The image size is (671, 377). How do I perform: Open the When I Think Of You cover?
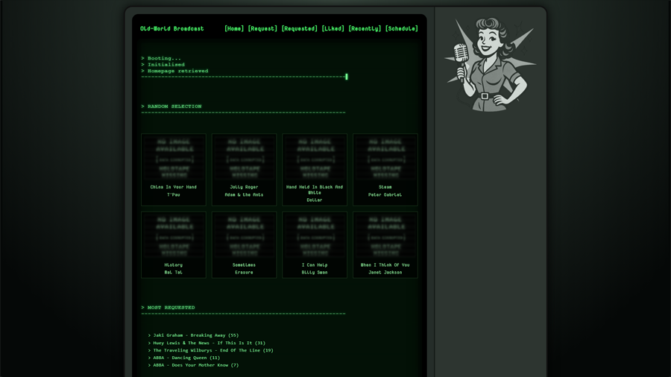point(385,236)
